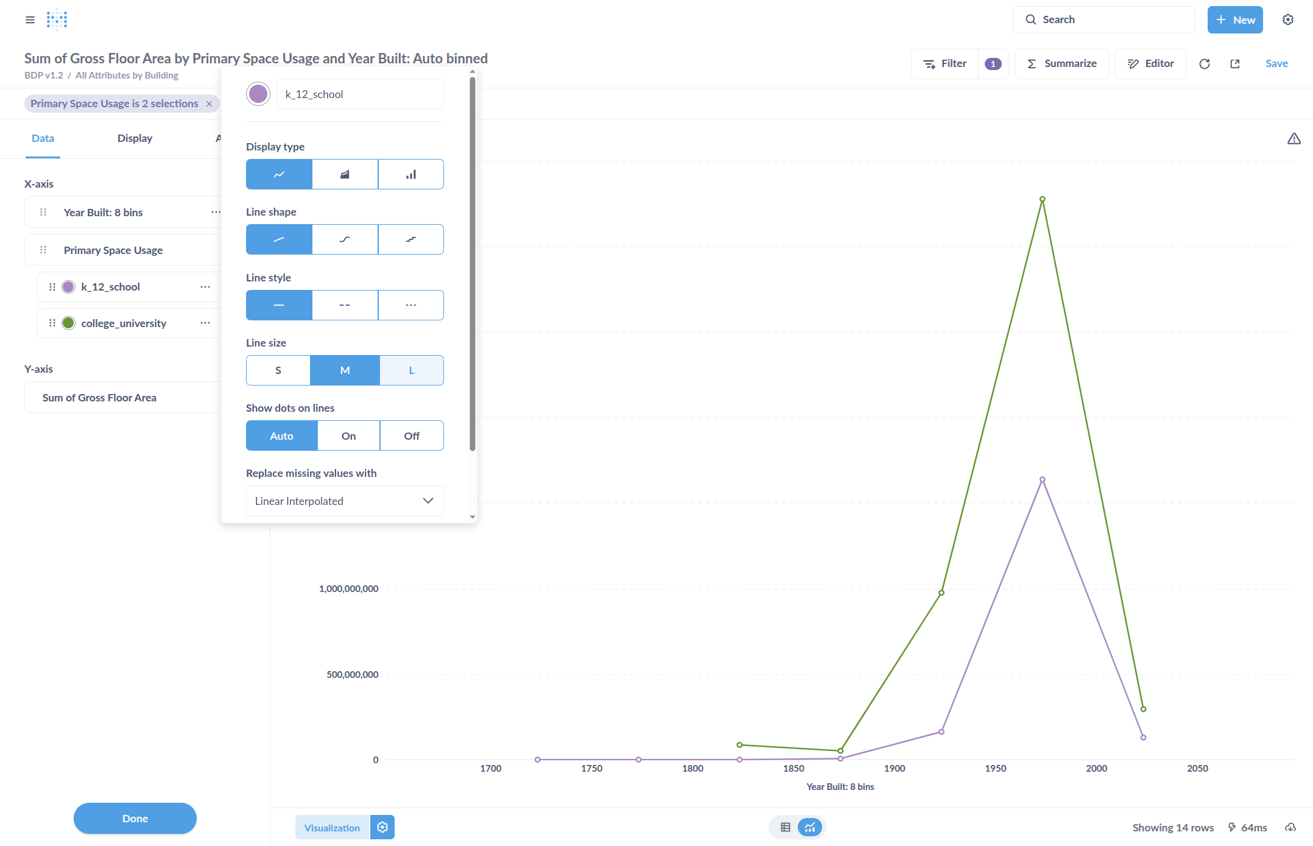Click the download results icon
Screen dimensions: 1313x846
(1290, 827)
